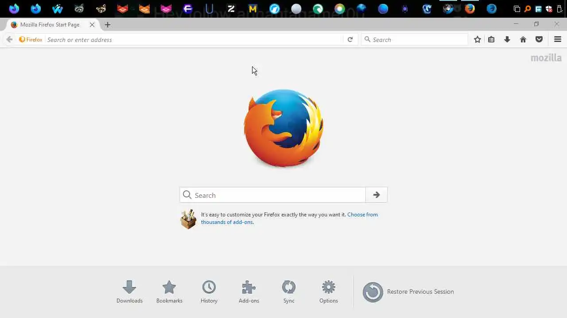Open a new tab with plus button
Image resolution: width=567 pixels, height=318 pixels.
click(x=108, y=25)
